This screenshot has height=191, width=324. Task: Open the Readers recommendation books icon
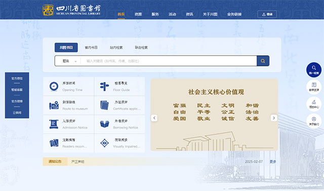(x=54, y=143)
